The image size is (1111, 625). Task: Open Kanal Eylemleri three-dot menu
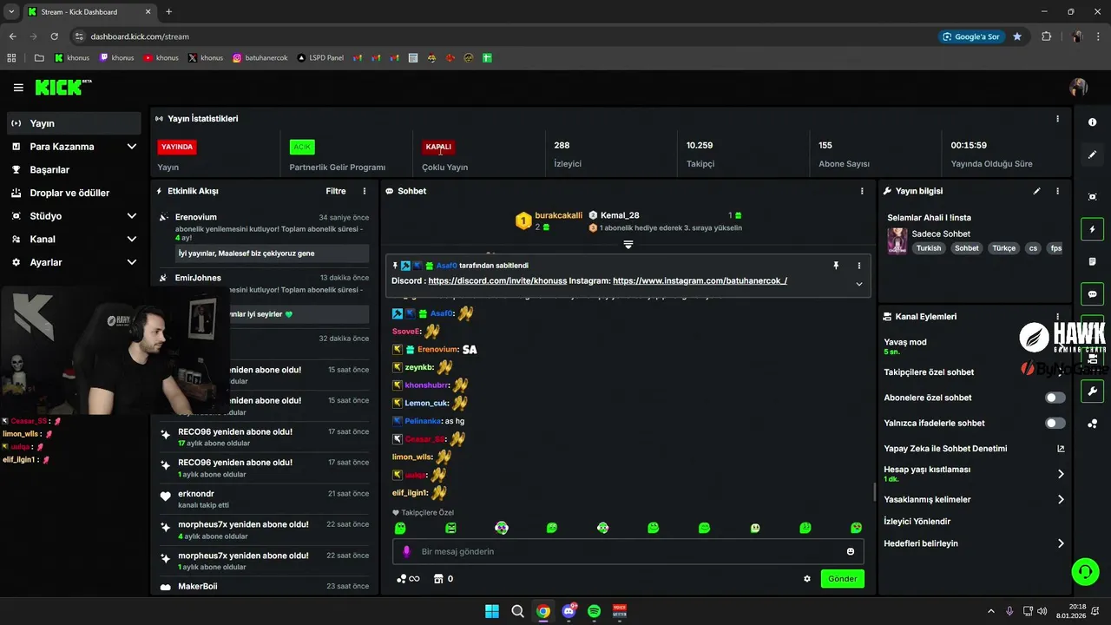(x=1057, y=317)
